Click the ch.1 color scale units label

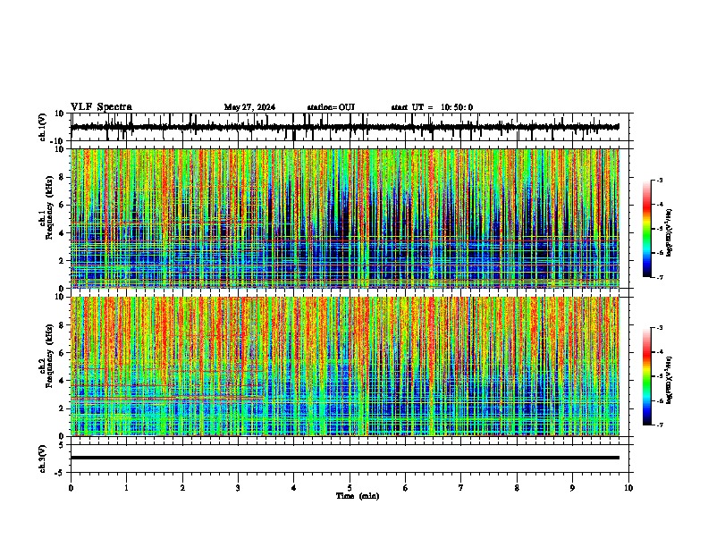(670, 232)
